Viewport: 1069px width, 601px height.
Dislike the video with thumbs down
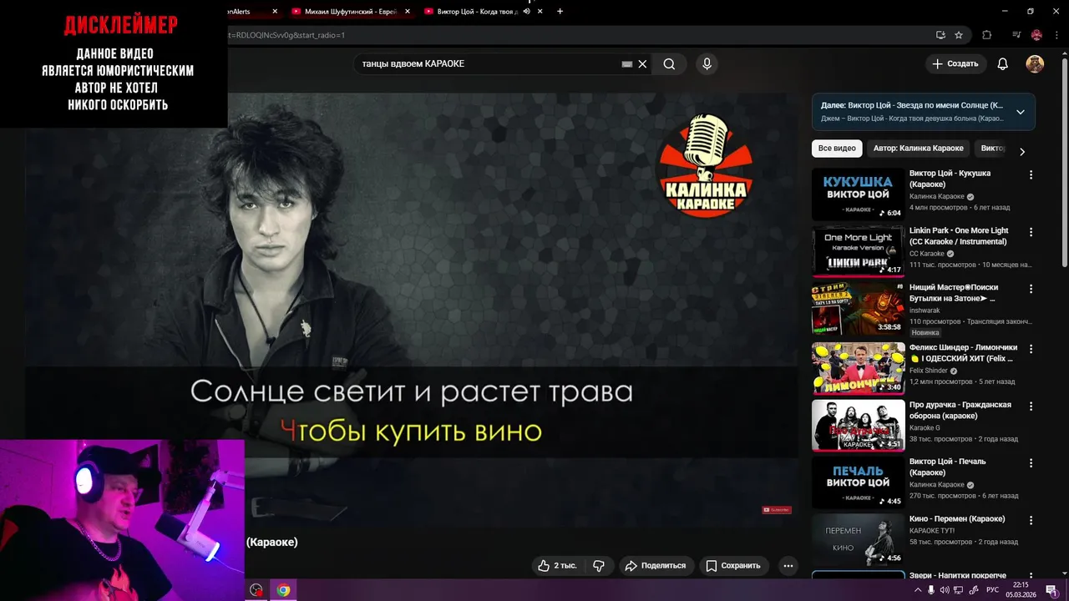[x=599, y=565]
